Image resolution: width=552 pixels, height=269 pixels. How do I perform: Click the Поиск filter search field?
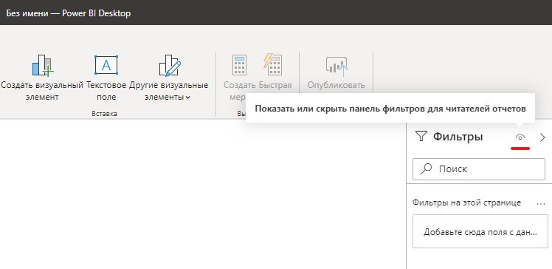479,169
